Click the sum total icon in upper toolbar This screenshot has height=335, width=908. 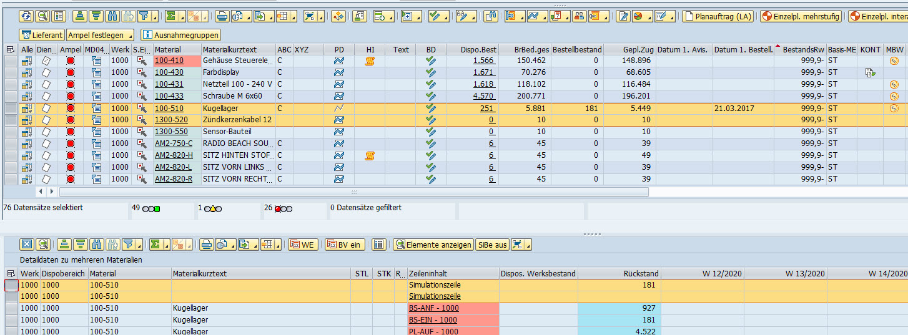point(172,17)
